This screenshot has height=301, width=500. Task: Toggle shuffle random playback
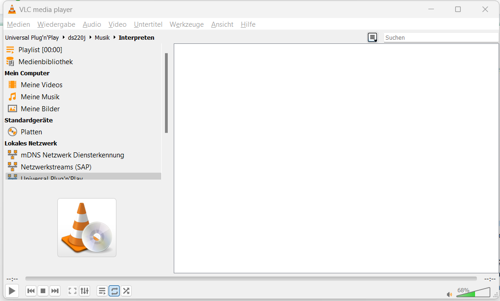click(x=126, y=291)
